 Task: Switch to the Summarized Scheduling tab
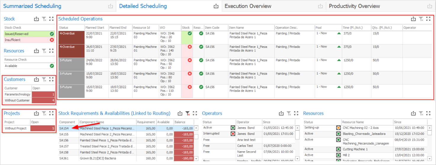(32, 6)
